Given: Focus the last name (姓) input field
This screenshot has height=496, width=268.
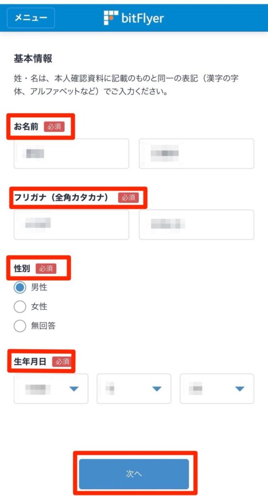Looking at the screenshot, I should [x=71, y=154].
